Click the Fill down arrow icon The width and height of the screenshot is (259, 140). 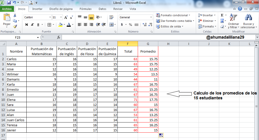222,21
